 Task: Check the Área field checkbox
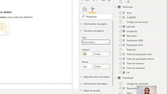[121, 13]
